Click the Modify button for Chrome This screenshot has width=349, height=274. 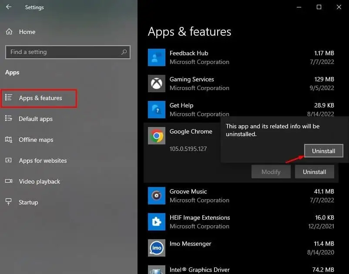click(x=271, y=172)
